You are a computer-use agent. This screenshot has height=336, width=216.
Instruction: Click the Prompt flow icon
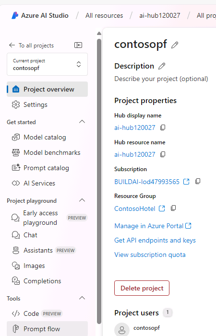click(x=16, y=329)
